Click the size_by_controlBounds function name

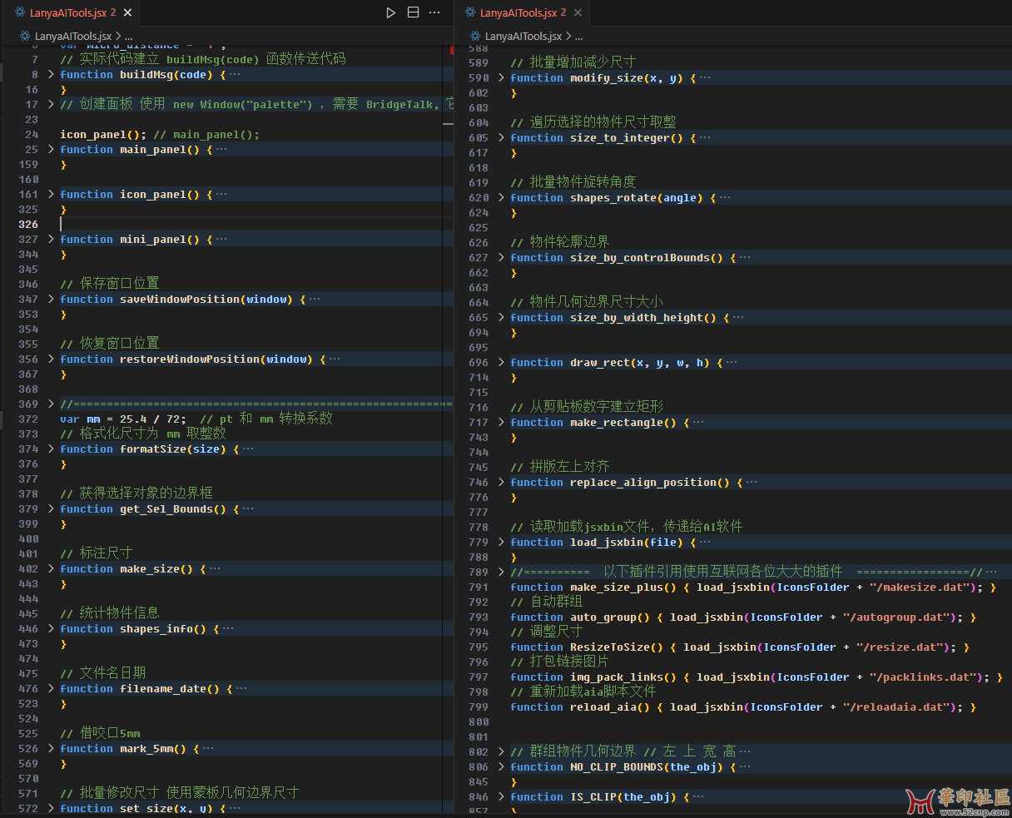[640, 258]
